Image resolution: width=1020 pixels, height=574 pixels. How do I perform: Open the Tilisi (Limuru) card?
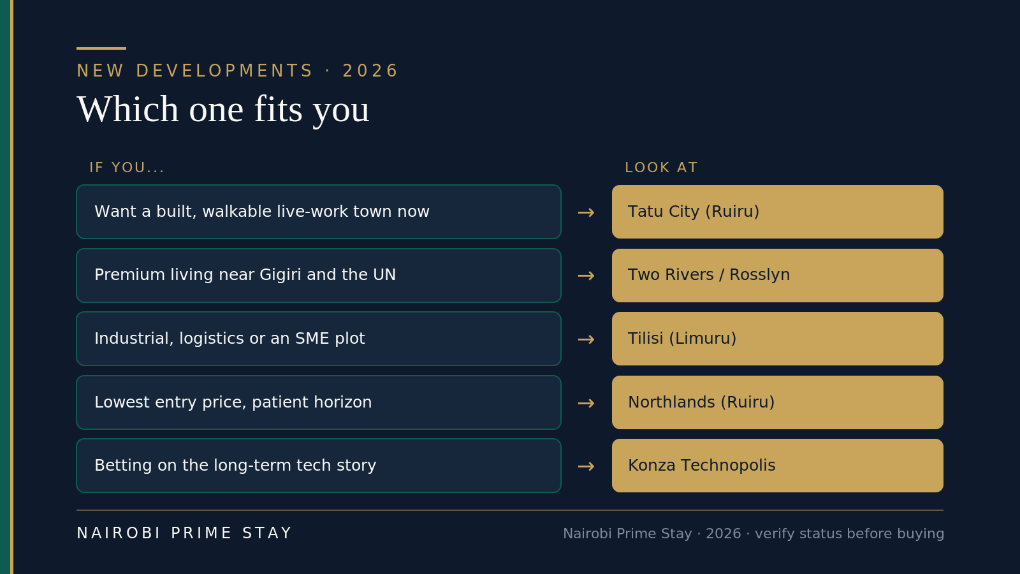[778, 339]
